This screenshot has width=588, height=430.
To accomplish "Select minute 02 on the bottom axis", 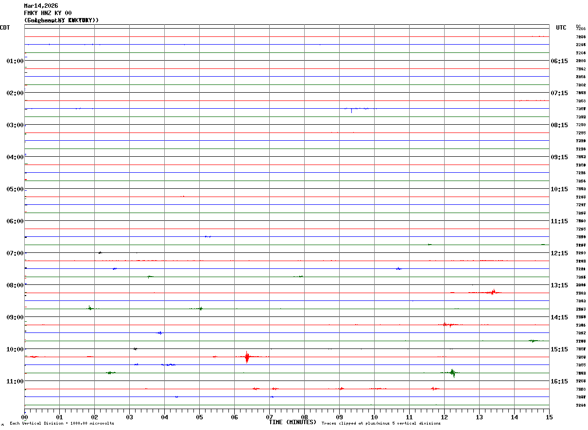I will tap(94, 417).
